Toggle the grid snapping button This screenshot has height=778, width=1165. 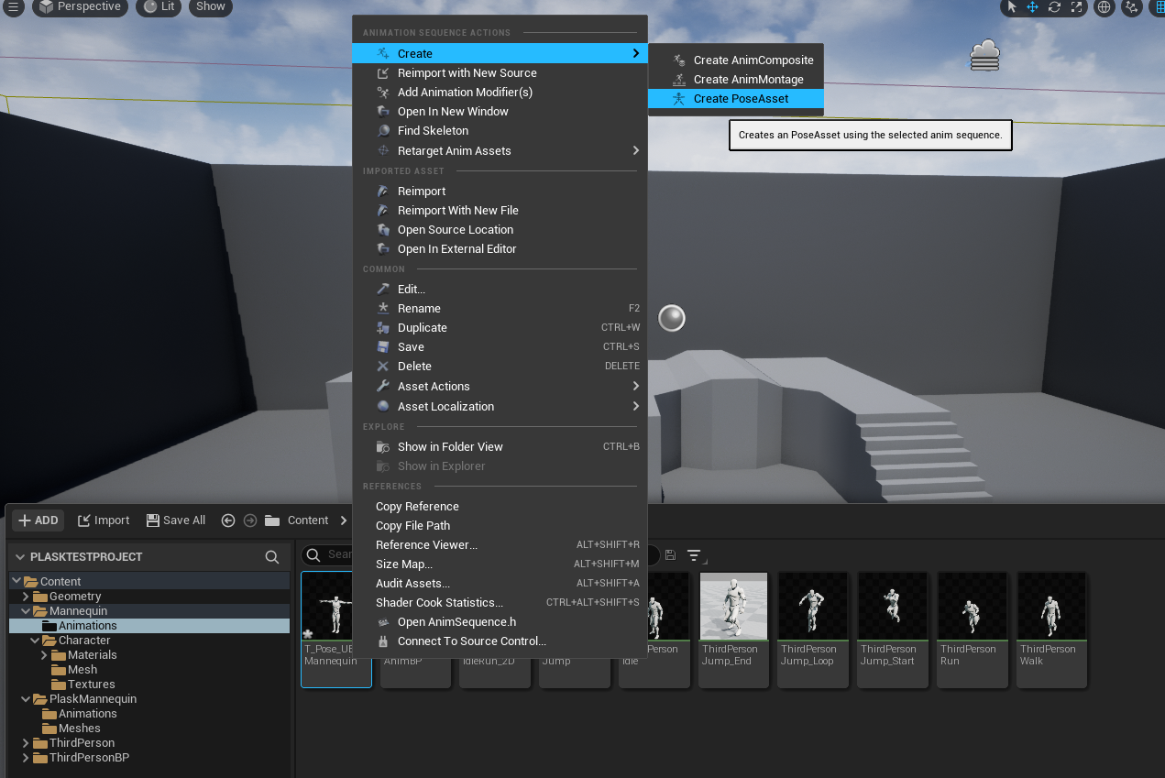1159,7
